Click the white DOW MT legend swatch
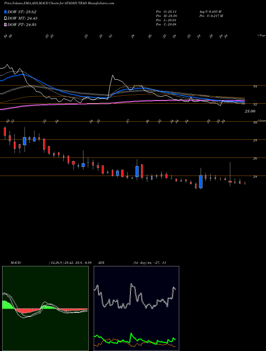The image size is (266, 351). click(x=5, y=19)
